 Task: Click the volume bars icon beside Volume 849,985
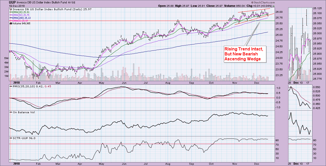tap(10, 24)
